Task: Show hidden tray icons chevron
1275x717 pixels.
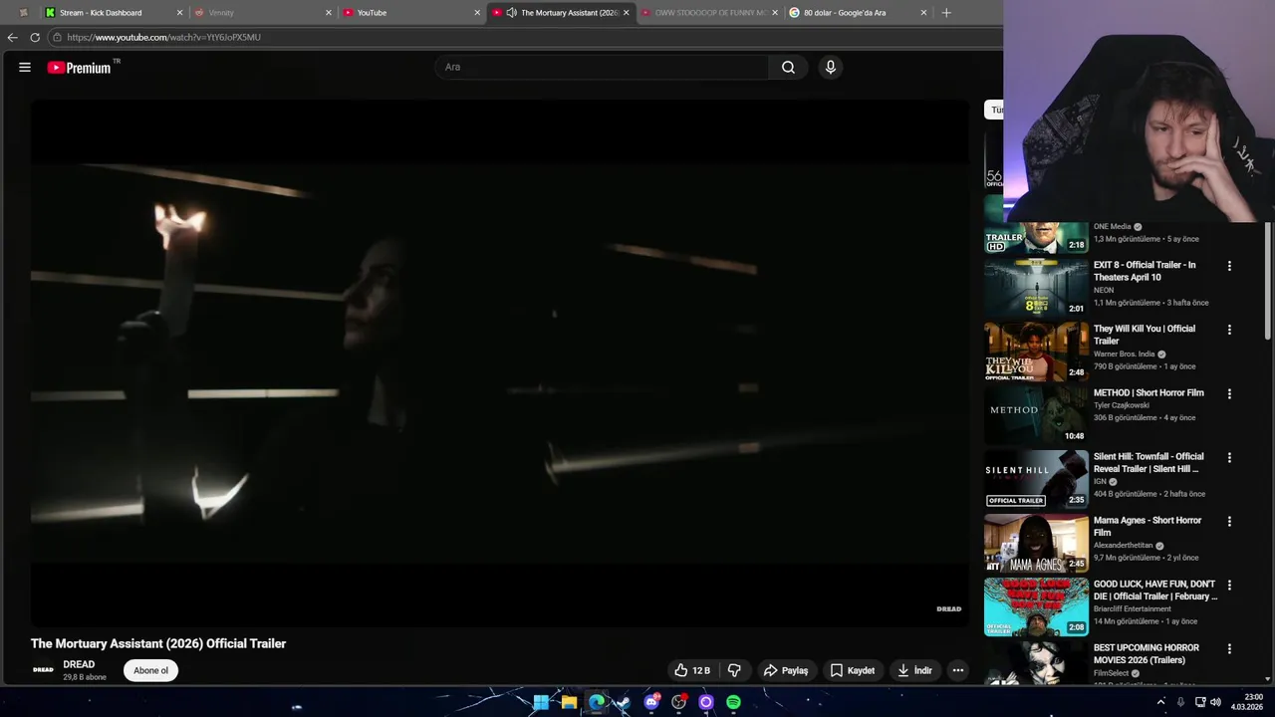Action: point(1160,702)
